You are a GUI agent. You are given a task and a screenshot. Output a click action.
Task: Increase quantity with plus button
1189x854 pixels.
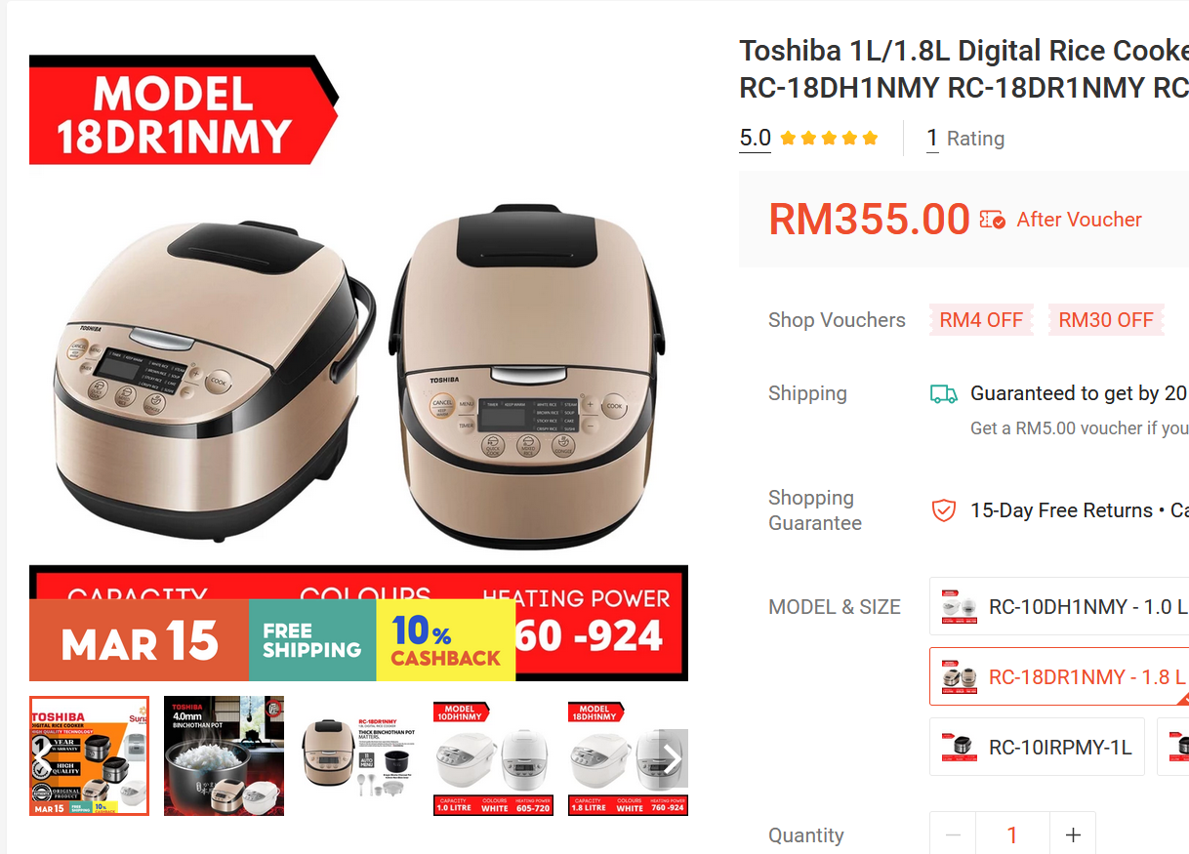(x=1073, y=835)
